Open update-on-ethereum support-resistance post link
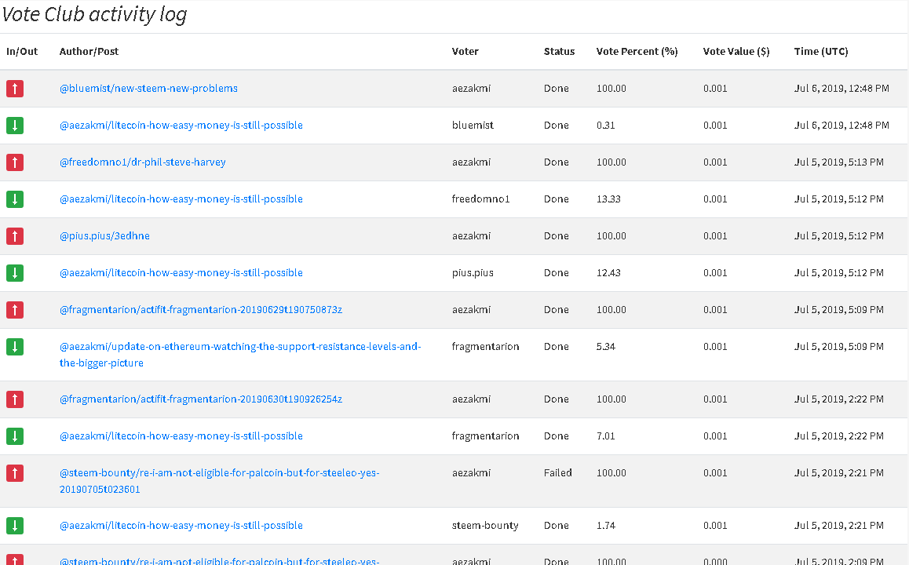The height and width of the screenshot is (565, 909). (x=240, y=347)
